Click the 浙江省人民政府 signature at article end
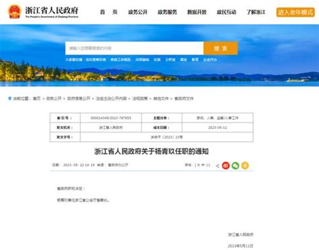319x250 pixels. coord(241,235)
